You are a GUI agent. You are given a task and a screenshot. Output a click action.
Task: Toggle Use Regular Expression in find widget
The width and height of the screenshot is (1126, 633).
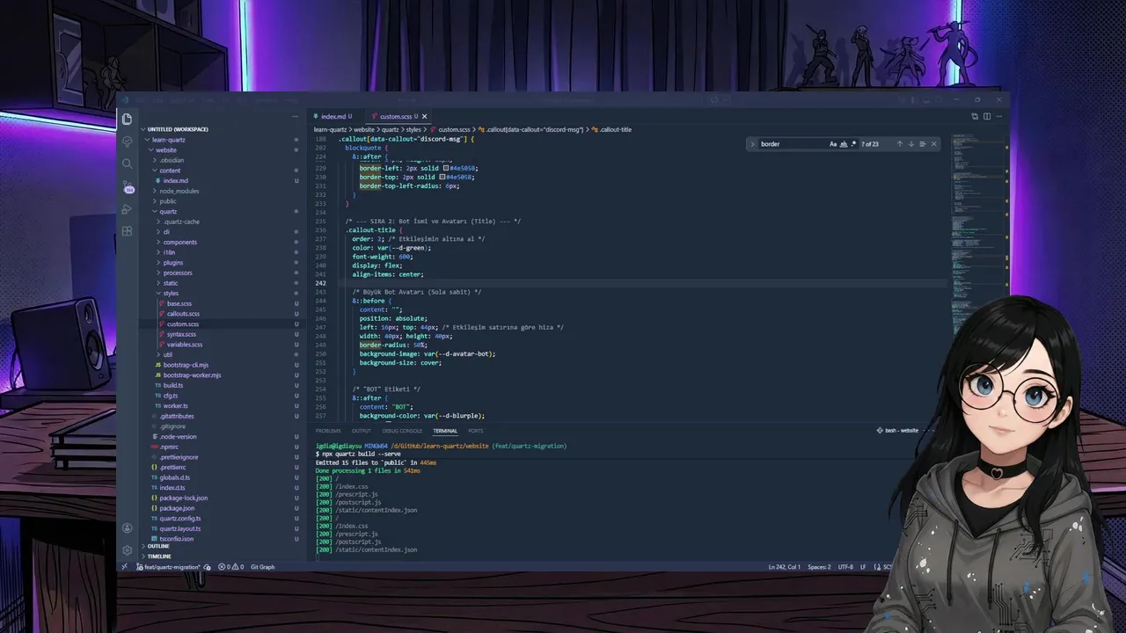853,144
